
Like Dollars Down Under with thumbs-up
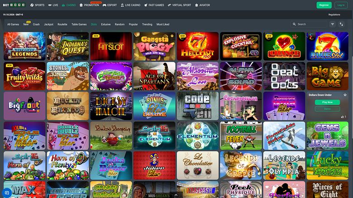[343, 117]
